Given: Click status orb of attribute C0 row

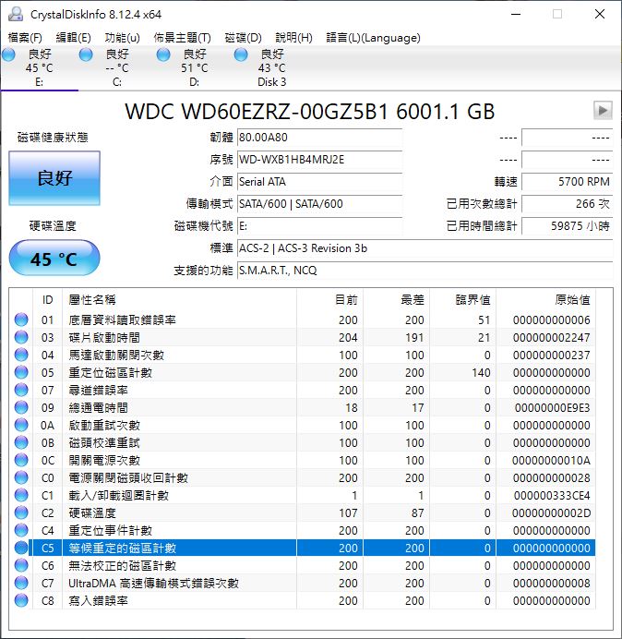Looking at the screenshot, I should coord(21,477).
